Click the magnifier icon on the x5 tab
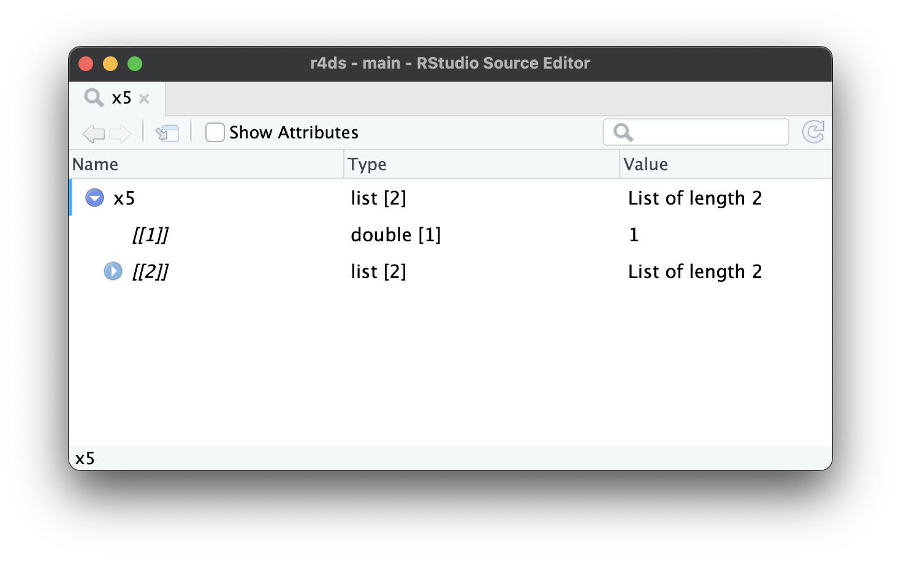The height and width of the screenshot is (561, 901). 93,97
